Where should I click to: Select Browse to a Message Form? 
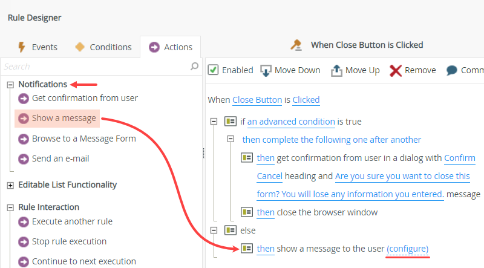point(83,139)
